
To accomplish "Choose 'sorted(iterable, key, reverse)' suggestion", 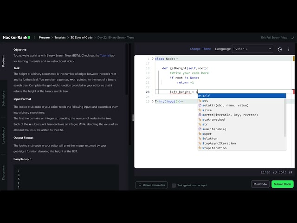I will [x=242, y=115].
